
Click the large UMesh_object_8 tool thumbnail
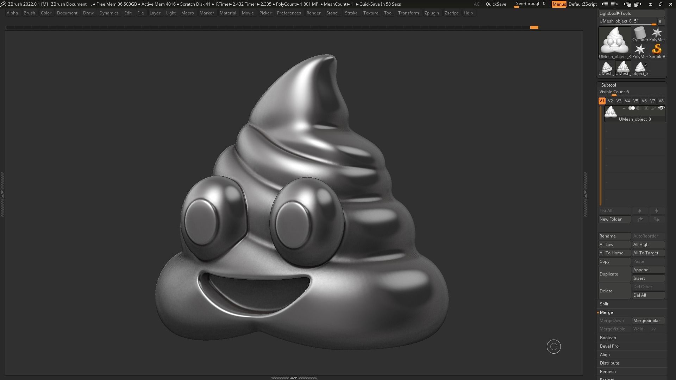[x=615, y=43]
